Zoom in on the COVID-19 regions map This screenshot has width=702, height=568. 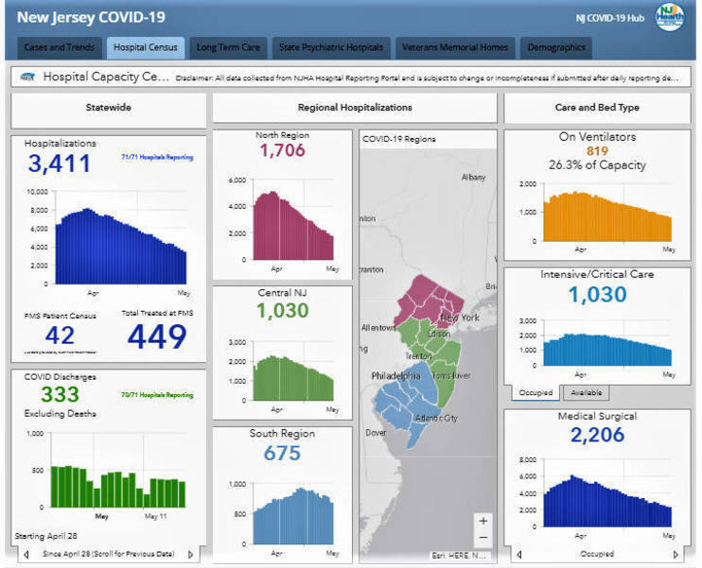tap(483, 521)
